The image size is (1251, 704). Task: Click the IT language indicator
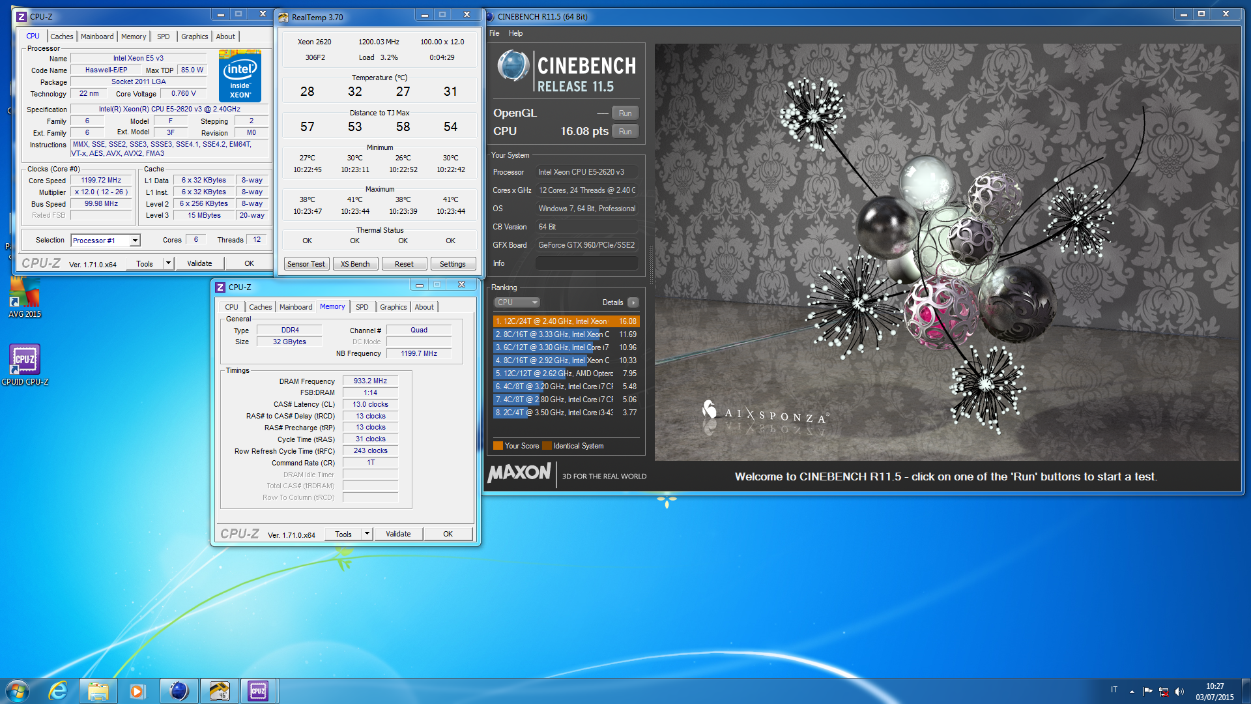coord(1114,690)
